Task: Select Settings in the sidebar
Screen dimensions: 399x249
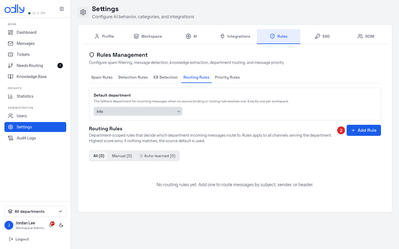Action: pyautogui.click(x=35, y=127)
